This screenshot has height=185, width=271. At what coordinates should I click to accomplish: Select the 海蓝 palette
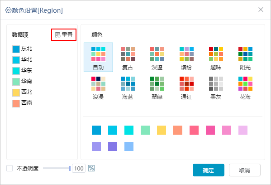128,87
